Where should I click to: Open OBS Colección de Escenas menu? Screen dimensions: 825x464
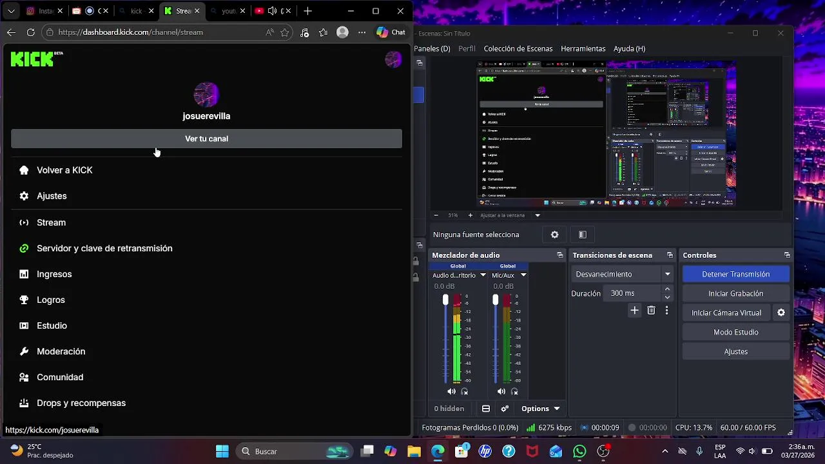pos(518,48)
